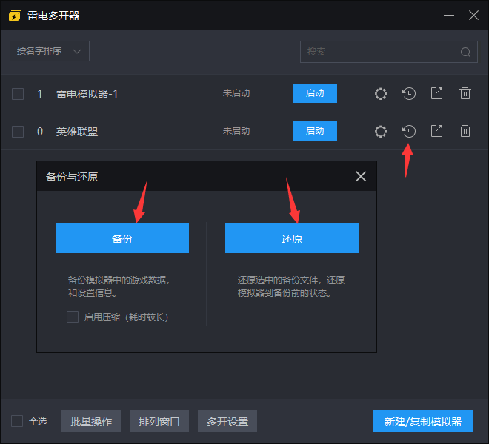
Task: Click create shortcut icon for 雷电模拟器-1
Action: click(437, 93)
